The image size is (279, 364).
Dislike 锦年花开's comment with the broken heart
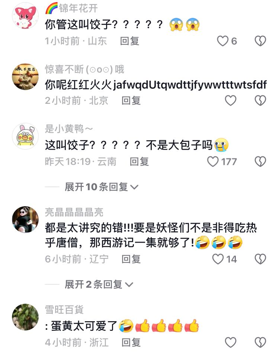(260, 41)
